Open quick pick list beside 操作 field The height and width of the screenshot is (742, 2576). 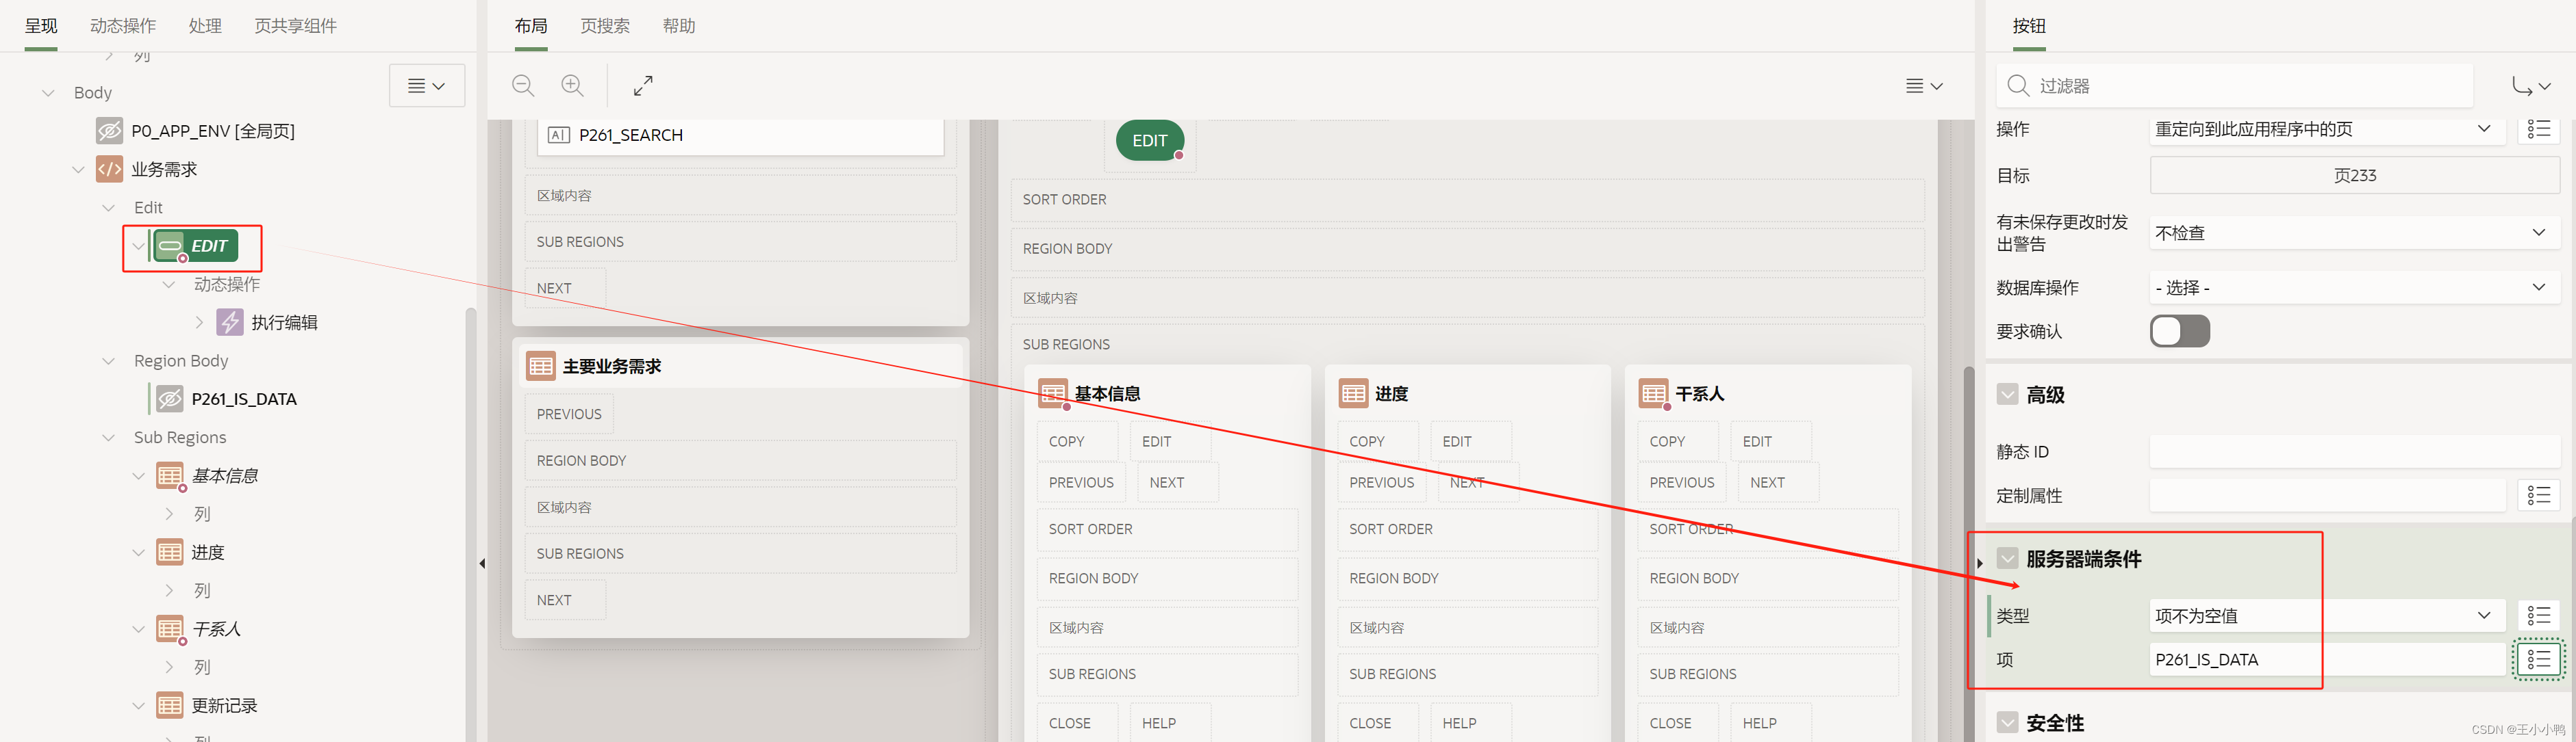coord(2538,129)
